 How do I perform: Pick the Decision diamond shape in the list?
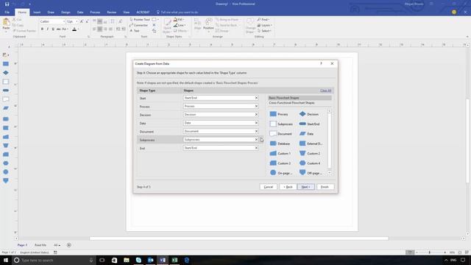(309, 114)
